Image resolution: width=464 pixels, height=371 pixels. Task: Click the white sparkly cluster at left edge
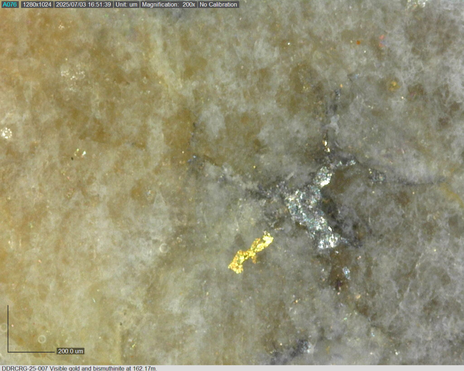(6, 133)
